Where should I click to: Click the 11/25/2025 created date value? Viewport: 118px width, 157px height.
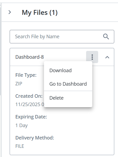click(29, 104)
